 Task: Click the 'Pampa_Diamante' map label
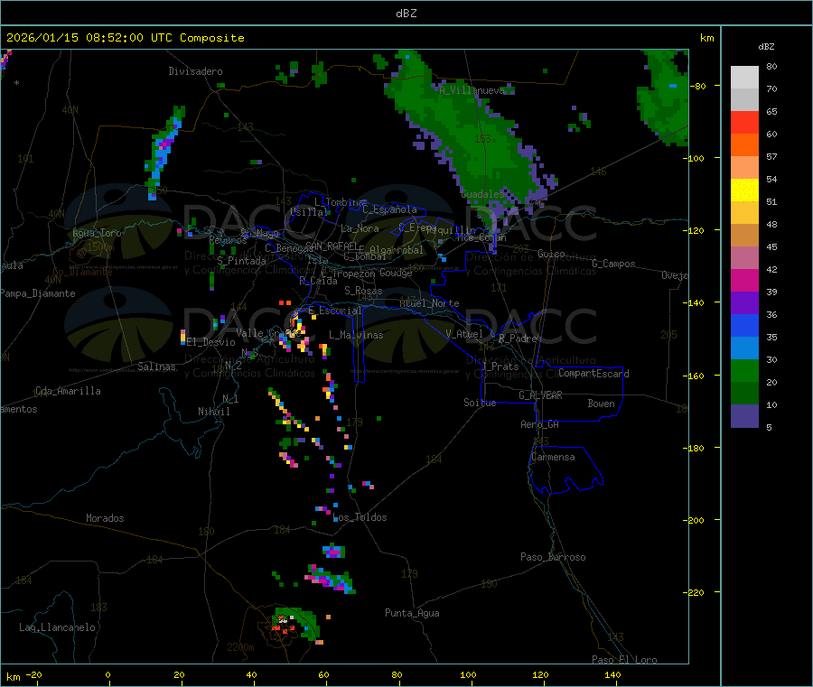[x=37, y=293]
